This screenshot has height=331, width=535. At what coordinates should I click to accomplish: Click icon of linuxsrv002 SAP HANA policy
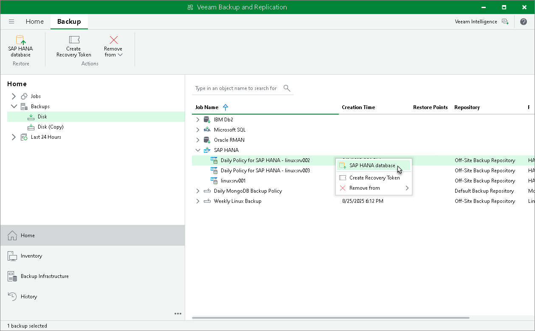pyautogui.click(x=214, y=160)
